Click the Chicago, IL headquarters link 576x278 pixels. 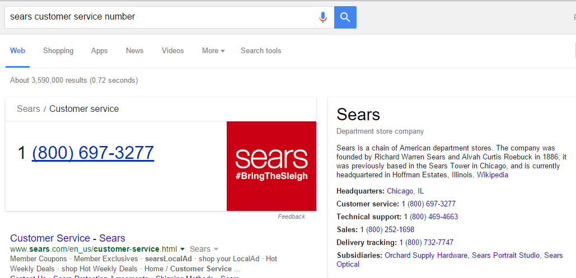pos(405,191)
